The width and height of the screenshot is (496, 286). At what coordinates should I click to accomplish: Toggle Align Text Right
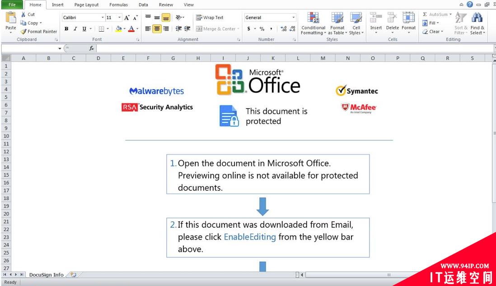(166, 29)
